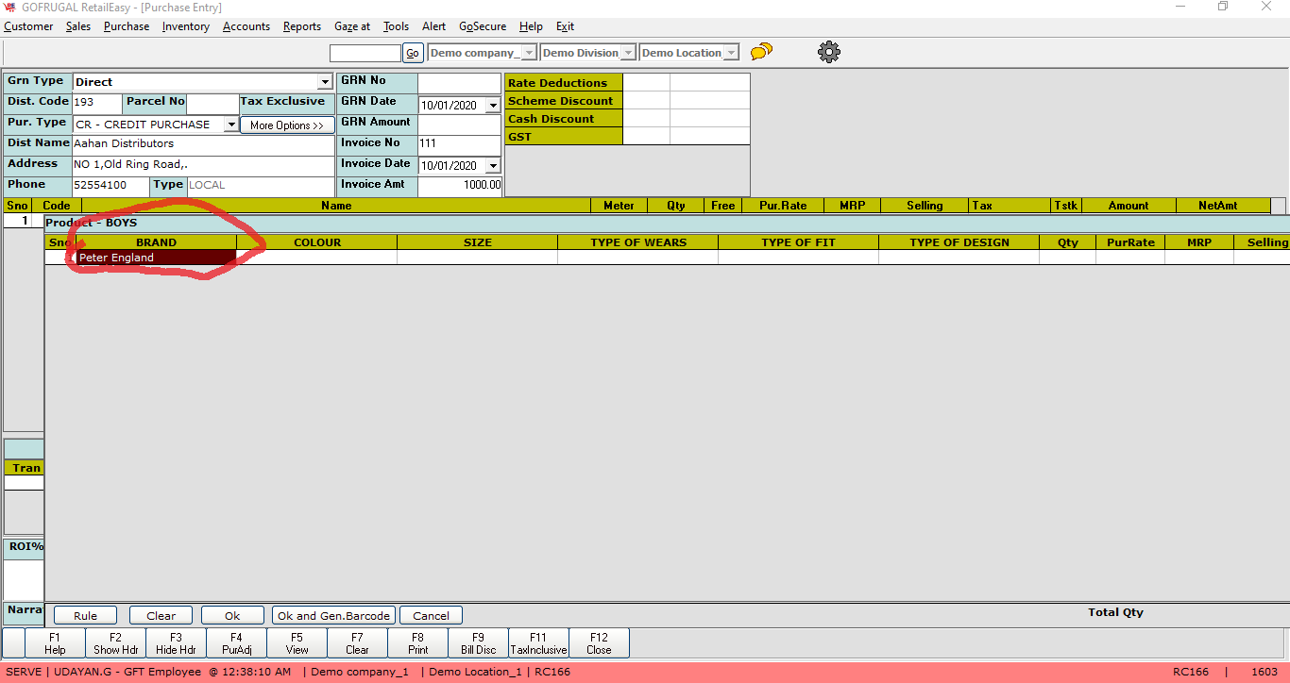
Task: Click the Rule button
Action: point(85,616)
